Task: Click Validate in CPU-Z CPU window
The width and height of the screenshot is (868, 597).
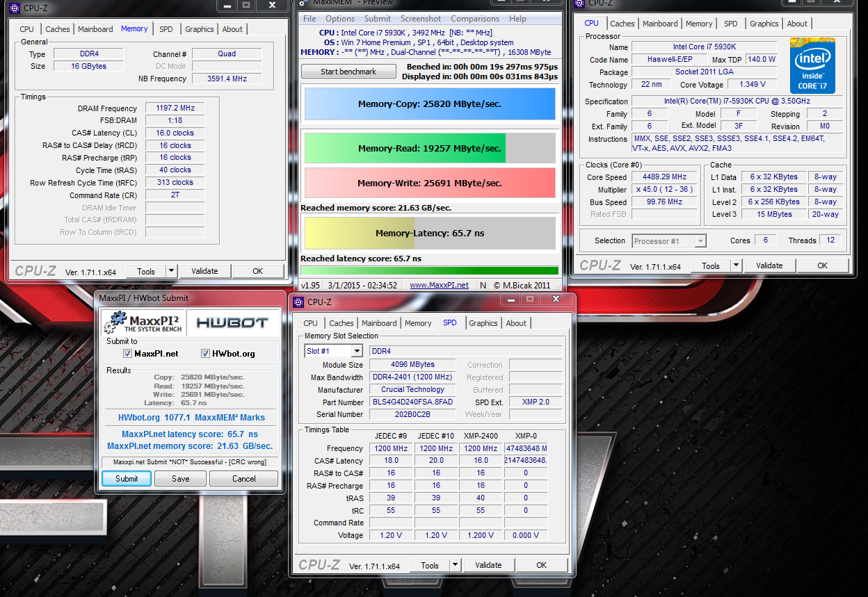Action: 769,266
